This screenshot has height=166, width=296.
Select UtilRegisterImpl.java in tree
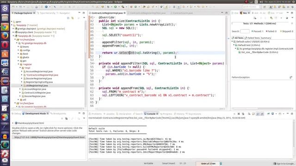37,86
